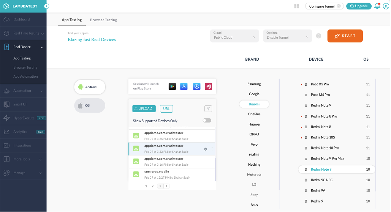The height and width of the screenshot is (212, 391).
Task: Go to previous page of app list
Action: point(160,186)
